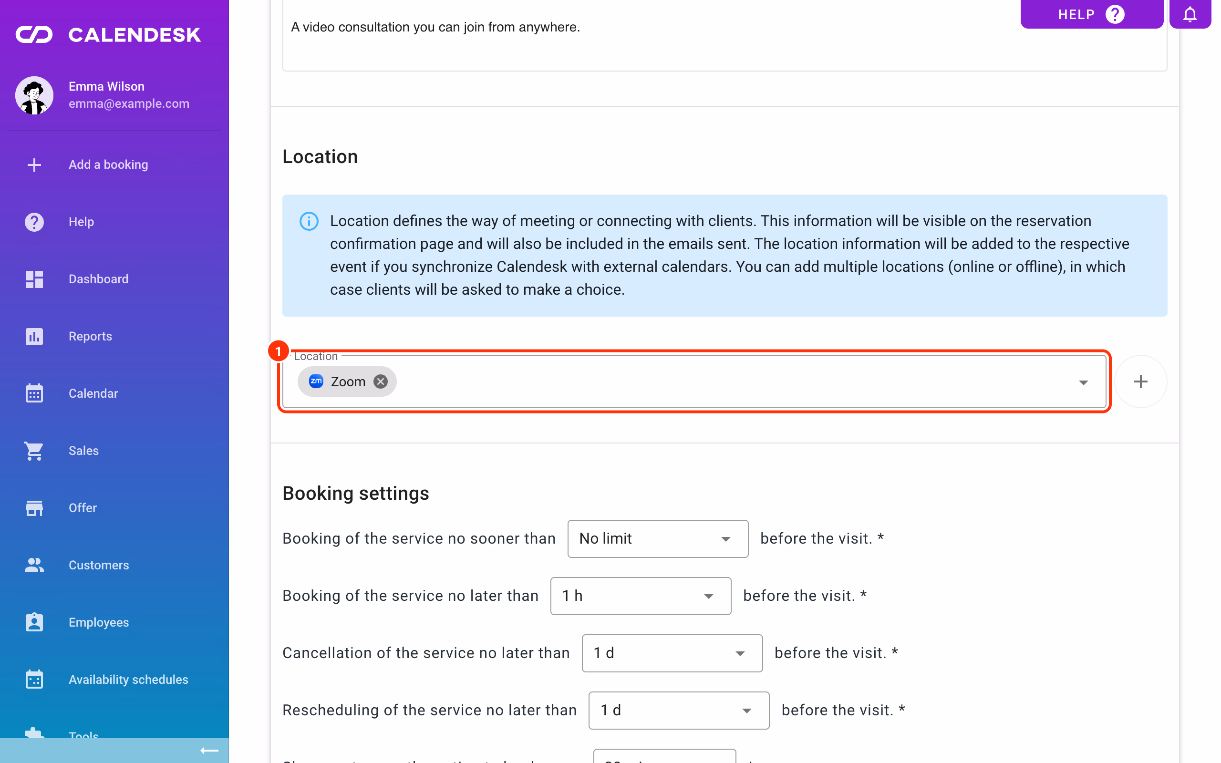Click emma@example.com email text

[x=129, y=103]
